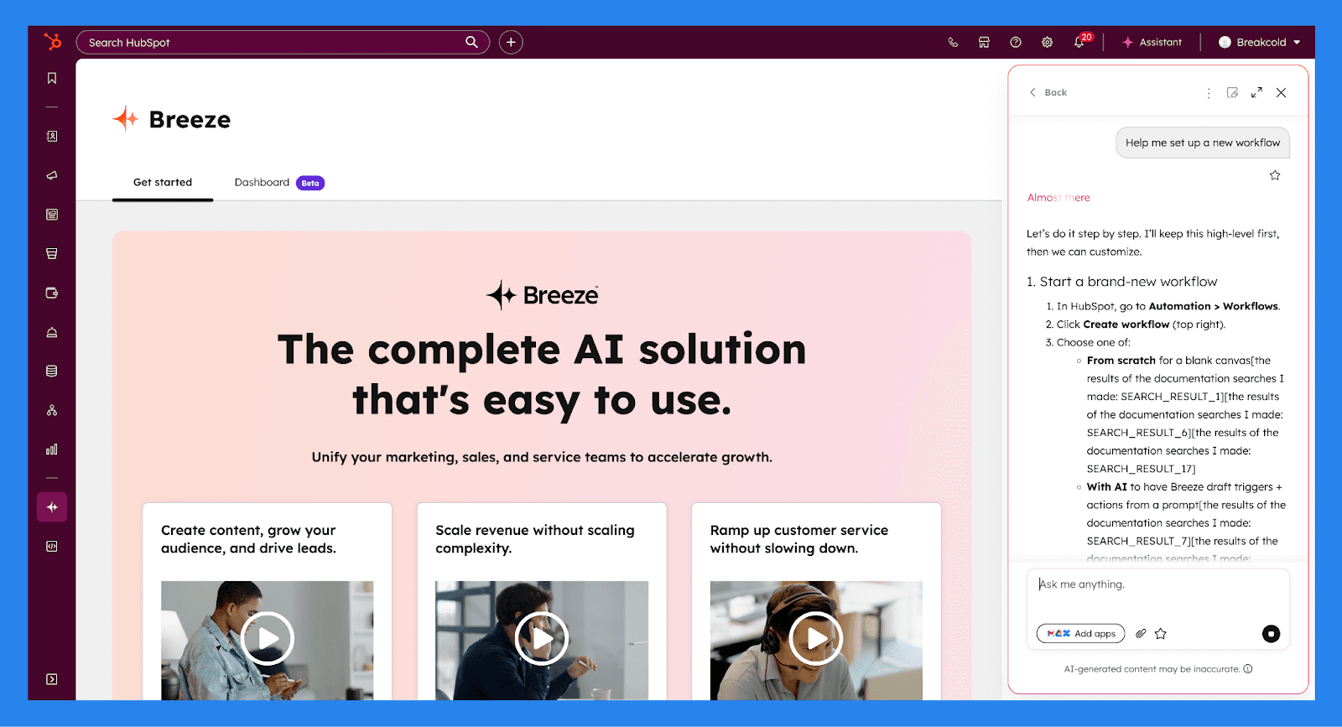Expand the Breakcold account dropdown

click(1259, 42)
